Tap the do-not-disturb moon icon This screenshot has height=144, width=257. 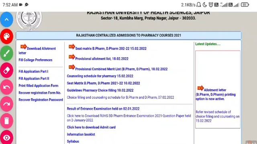pyautogui.click(x=205, y=5)
